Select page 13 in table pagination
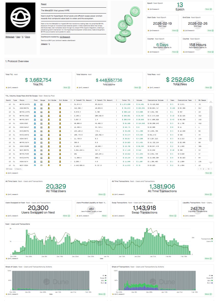This screenshot has width=216, height=301. point(208,169)
